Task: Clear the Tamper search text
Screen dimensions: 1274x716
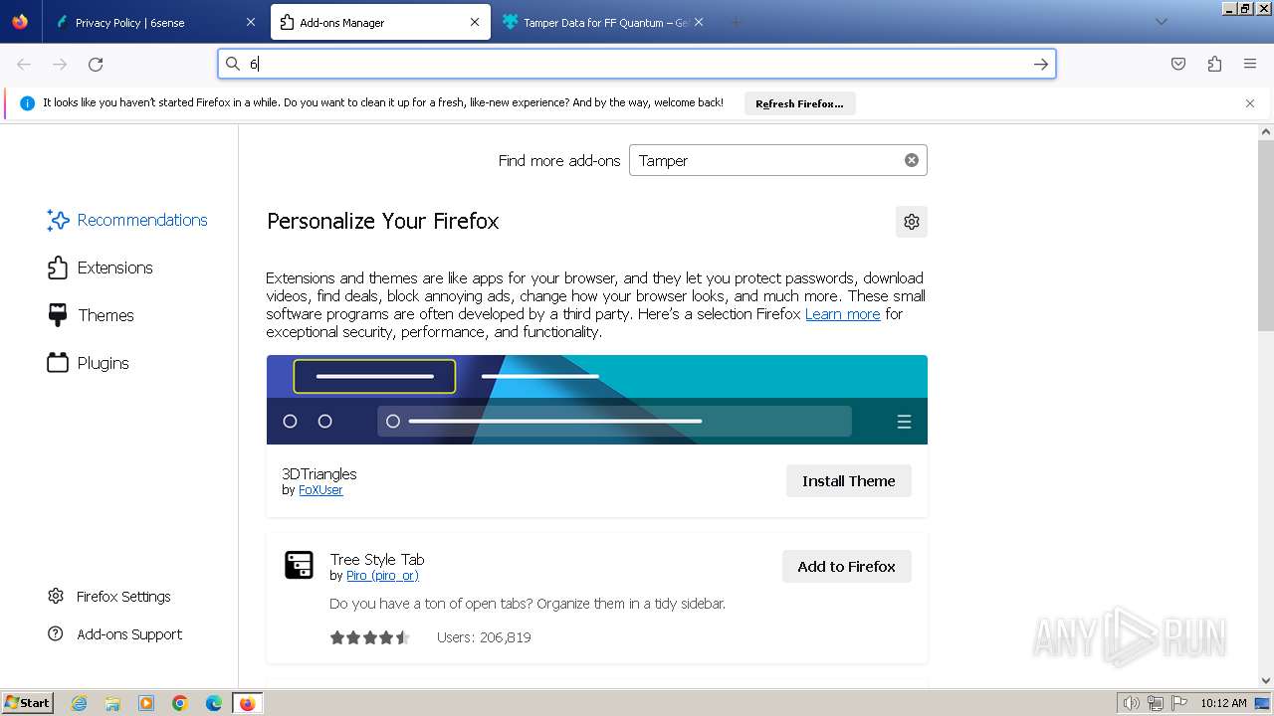Action: pos(911,160)
